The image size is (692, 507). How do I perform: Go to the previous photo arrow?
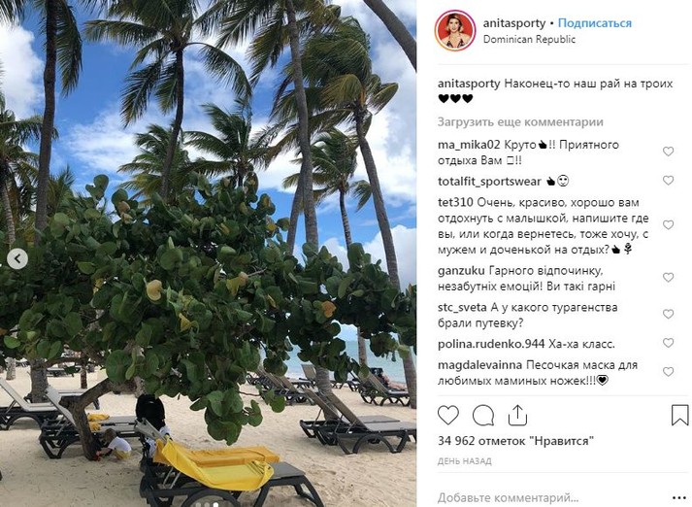[x=17, y=259]
